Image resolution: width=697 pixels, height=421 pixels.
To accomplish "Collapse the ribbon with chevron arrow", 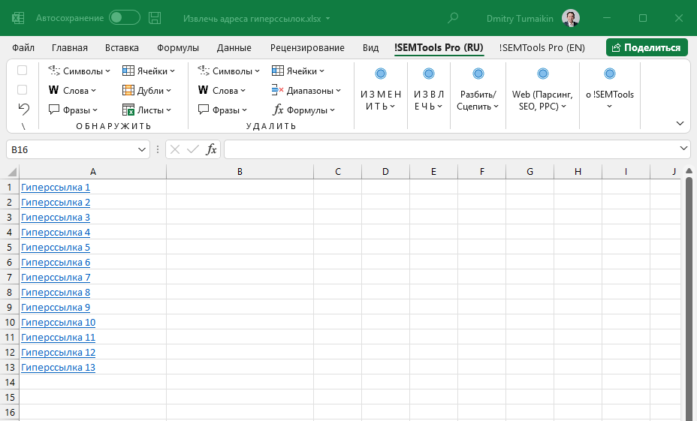I will tap(680, 124).
